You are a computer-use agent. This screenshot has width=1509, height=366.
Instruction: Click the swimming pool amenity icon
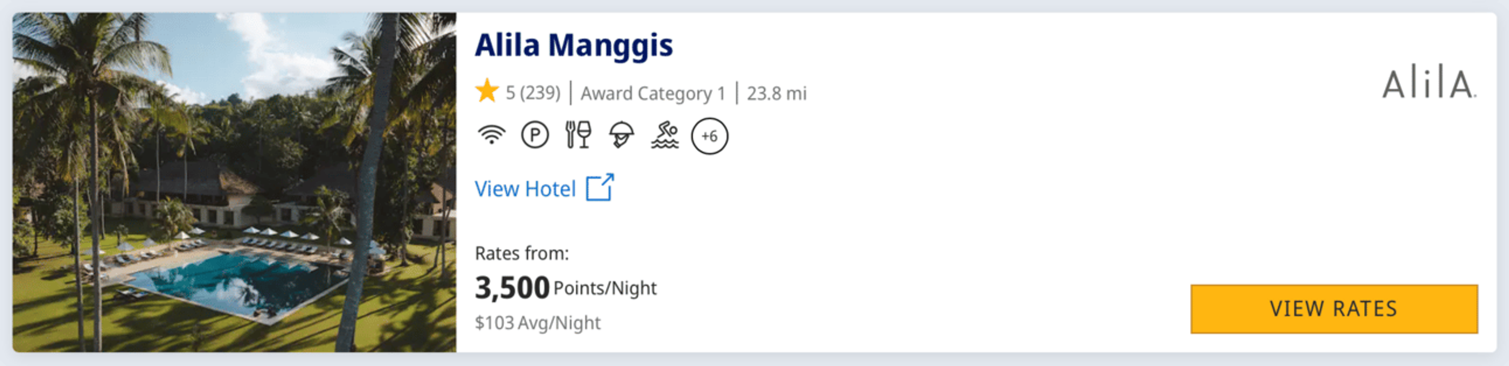click(665, 135)
